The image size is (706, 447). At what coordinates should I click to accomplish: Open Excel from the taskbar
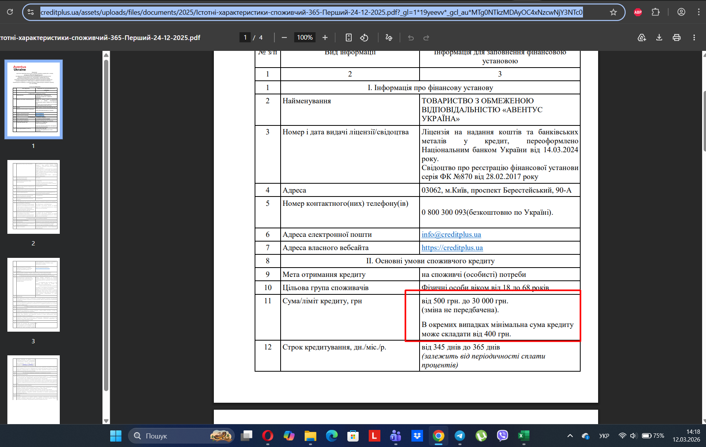click(524, 436)
